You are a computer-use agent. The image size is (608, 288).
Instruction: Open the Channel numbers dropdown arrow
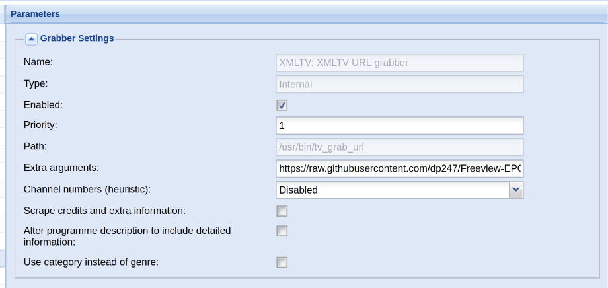pyautogui.click(x=516, y=190)
